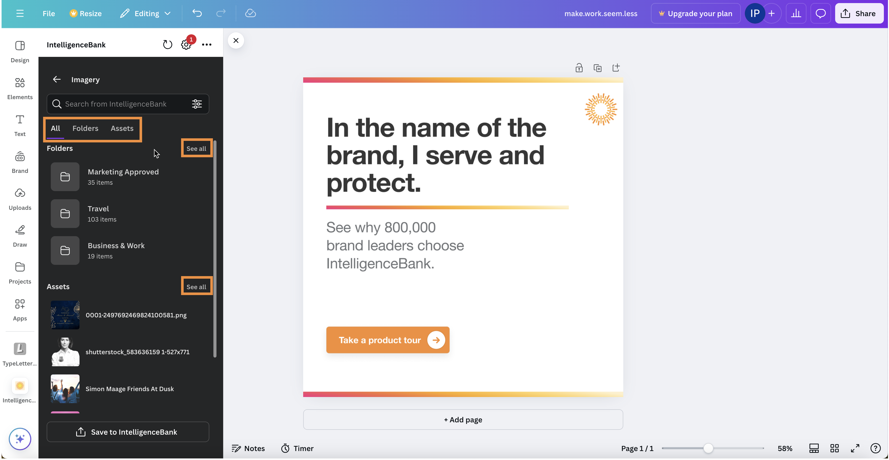Switch to the Folders tab
The image size is (889, 460).
click(85, 128)
